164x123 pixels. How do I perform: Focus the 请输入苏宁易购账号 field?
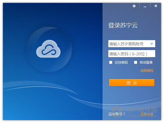(132, 44)
